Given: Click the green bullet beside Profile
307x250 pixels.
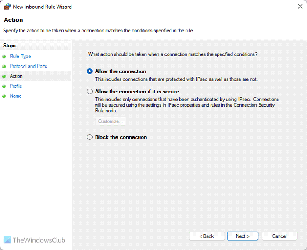Looking at the screenshot, I should pos(4,86).
